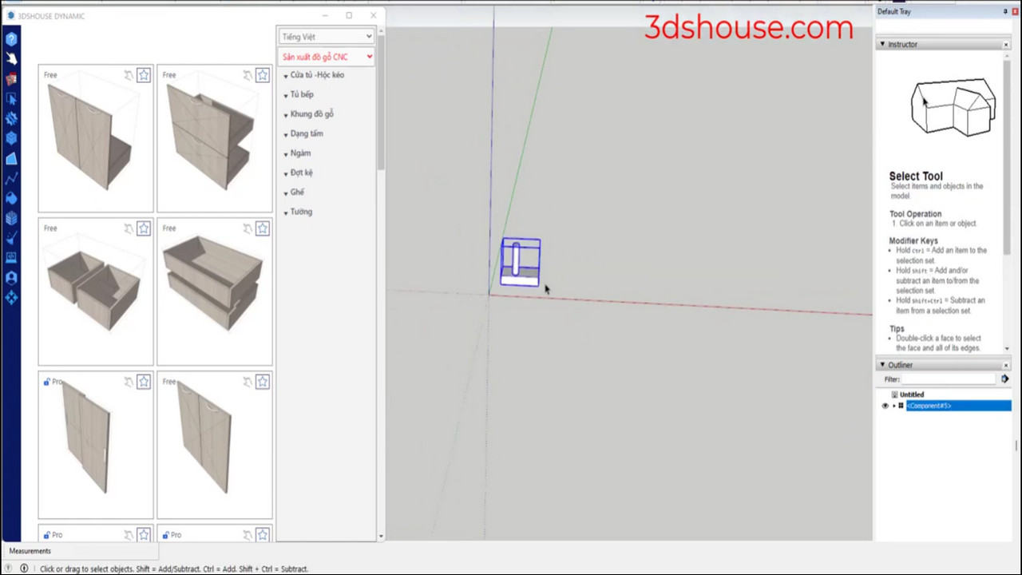Viewport: 1022px width, 575px height.
Task: Select the paint bucket icon in left sidebar
Action: [11, 198]
